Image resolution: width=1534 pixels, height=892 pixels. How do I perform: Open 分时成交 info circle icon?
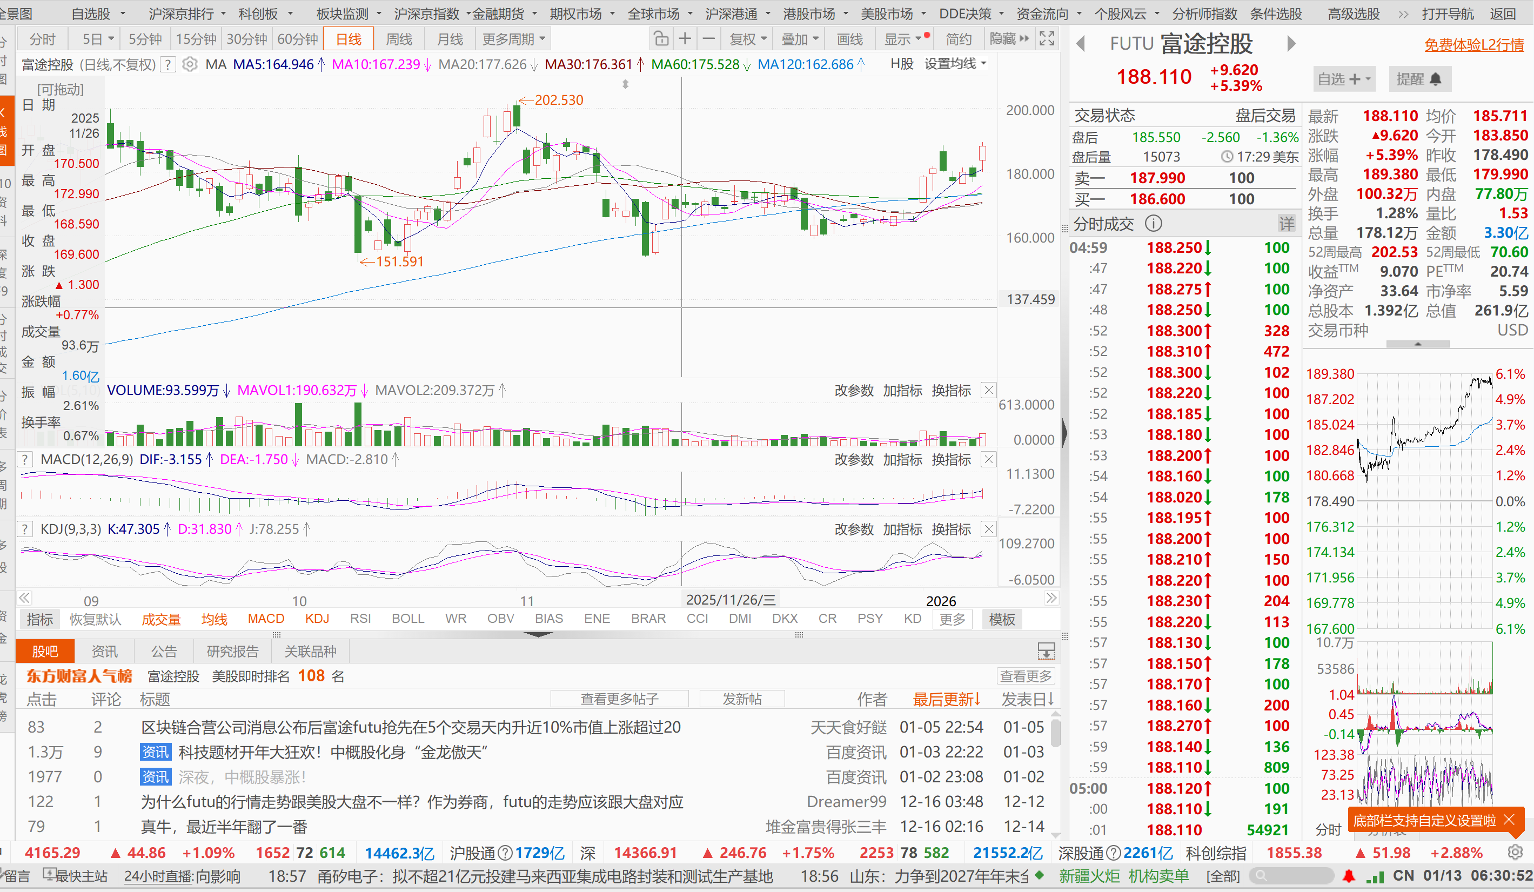(x=1153, y=224)
